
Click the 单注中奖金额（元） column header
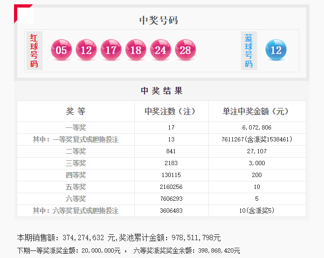point(256,111)
